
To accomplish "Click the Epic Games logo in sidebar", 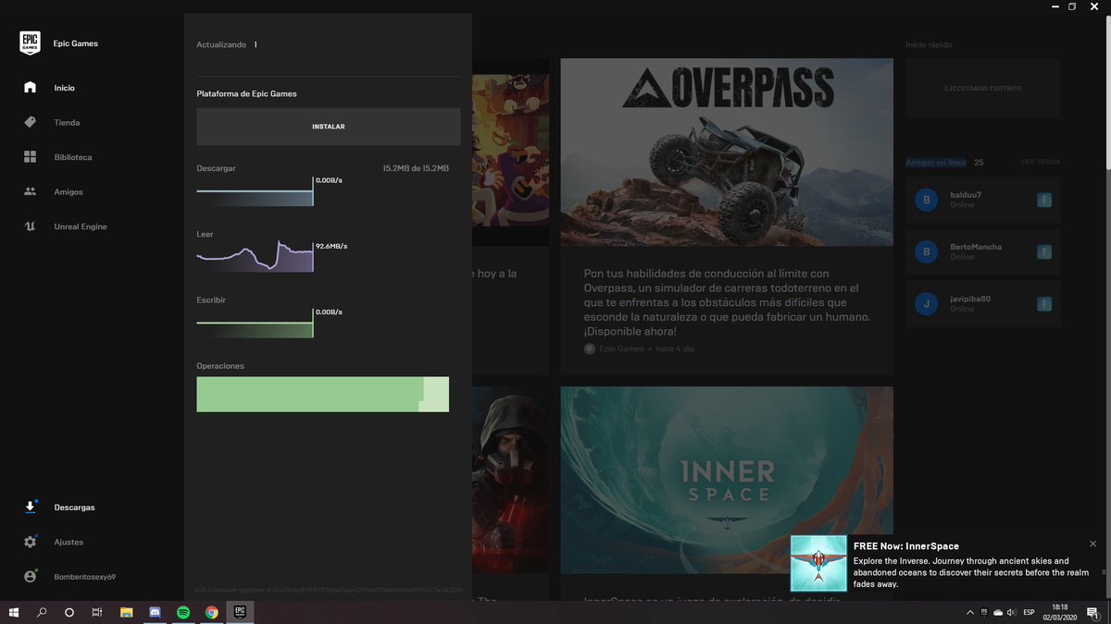I will click(x=30, y=43).
